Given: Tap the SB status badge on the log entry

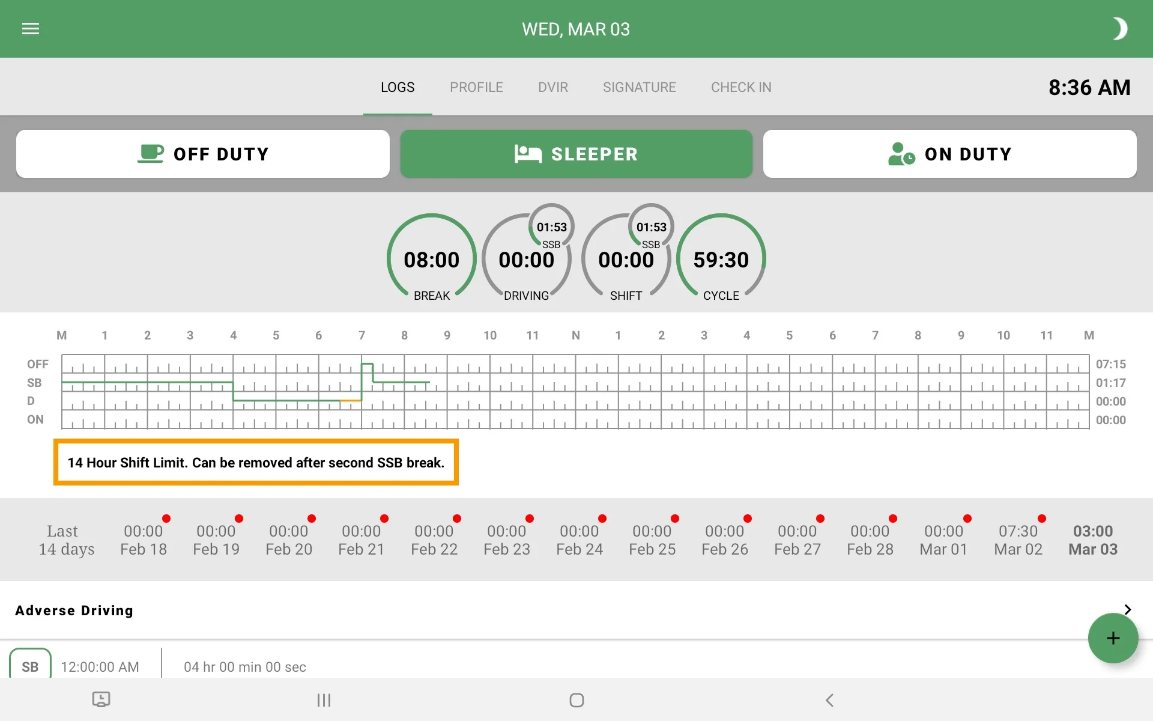Looking at the screenshot, I should tap(30, 666).
